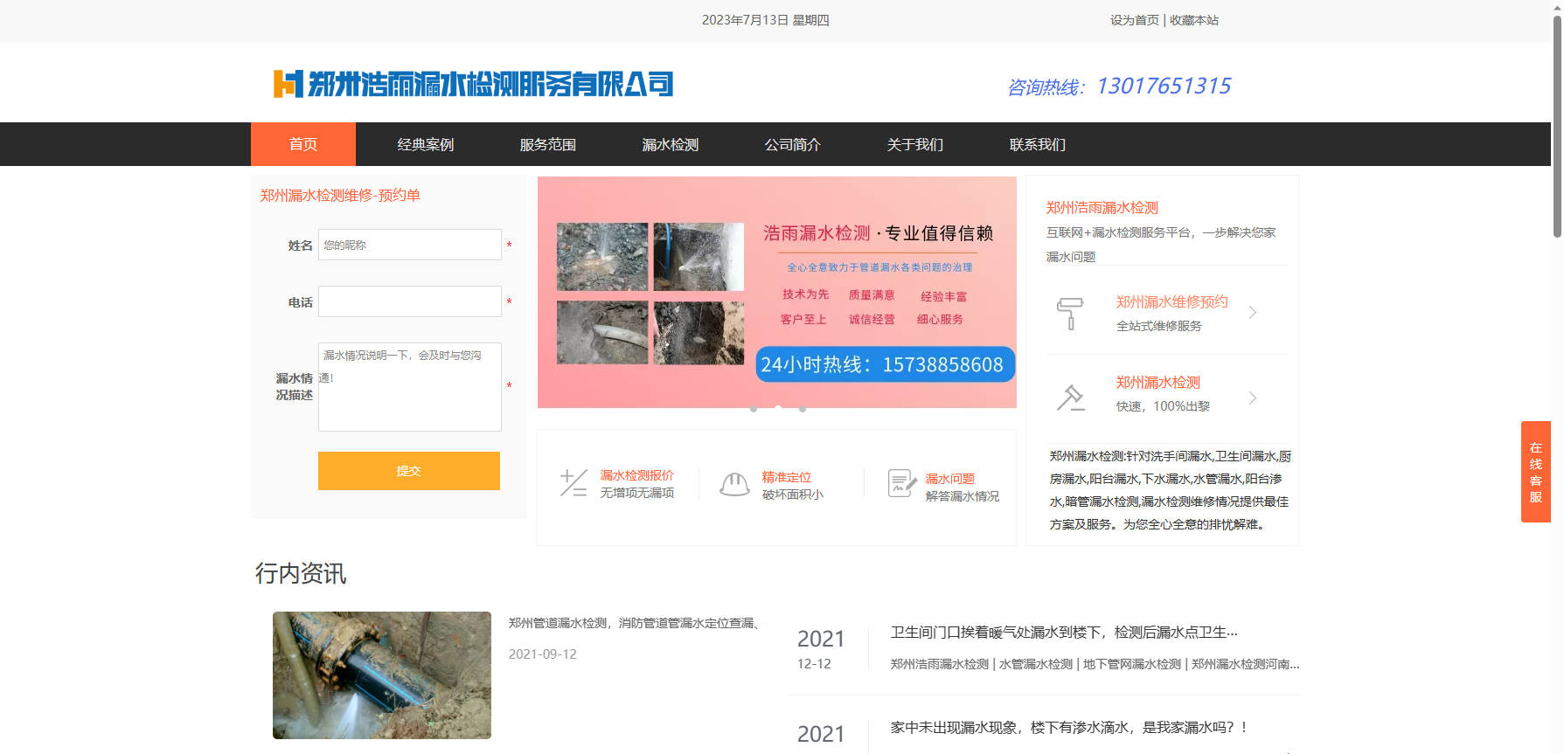Click the paint roller repair booking icon
1564x754 pixels.
[x=1070, y=314]
